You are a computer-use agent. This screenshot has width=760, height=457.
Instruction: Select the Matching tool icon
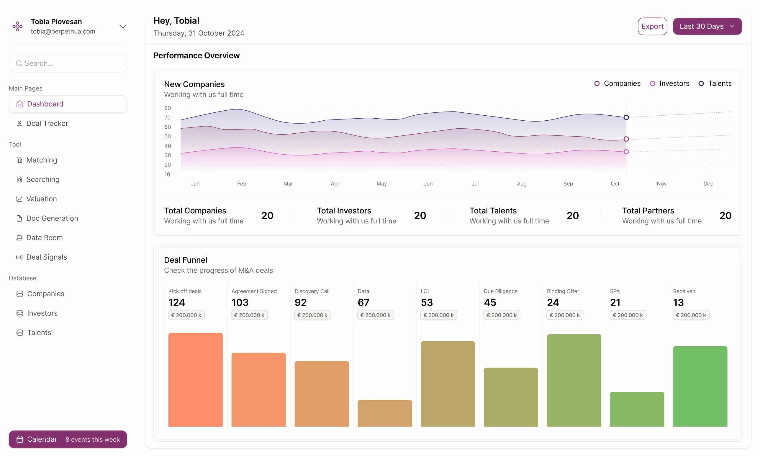19,160
